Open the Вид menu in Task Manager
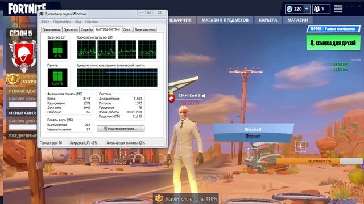364x204 pixels. [x=78, y=22]
